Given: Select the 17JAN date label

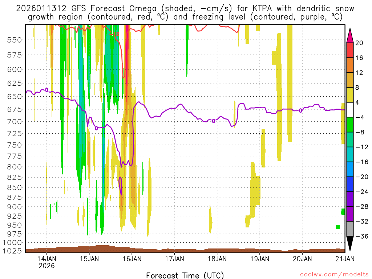Looking at the screenshot, I should click(x=174, y=258).
